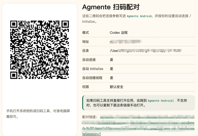Click the blurred address value
198x136 pixels.
(x=126, y=42)
